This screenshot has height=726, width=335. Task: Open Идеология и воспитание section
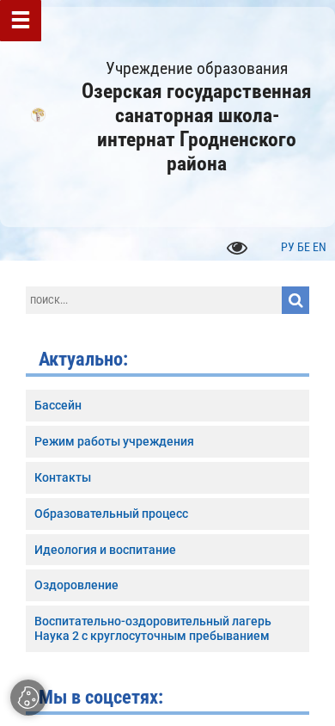click(x=167, y=550)
